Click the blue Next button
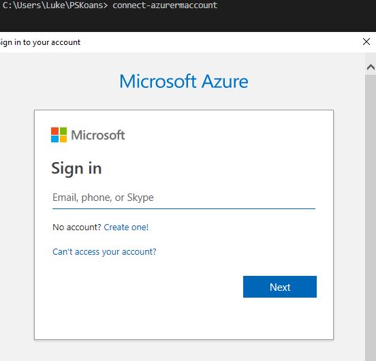The width and height of the screenshot is (376, 361). [280, 287]
